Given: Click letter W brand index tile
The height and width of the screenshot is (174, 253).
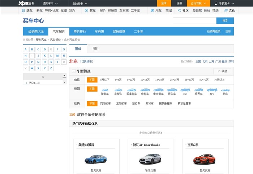Looking at the screenshot, I should [32, 68].
